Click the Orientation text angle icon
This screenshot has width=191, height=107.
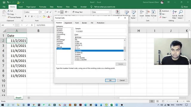66,12
